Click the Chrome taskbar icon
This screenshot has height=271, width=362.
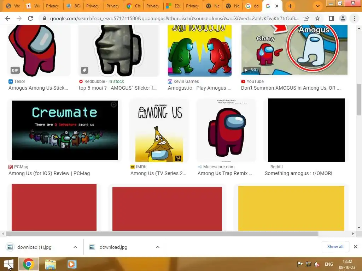click(29, 264)
